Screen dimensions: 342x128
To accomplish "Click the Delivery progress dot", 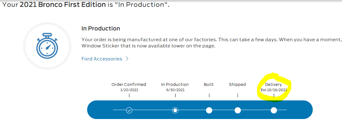I will [x=274, y=110].
